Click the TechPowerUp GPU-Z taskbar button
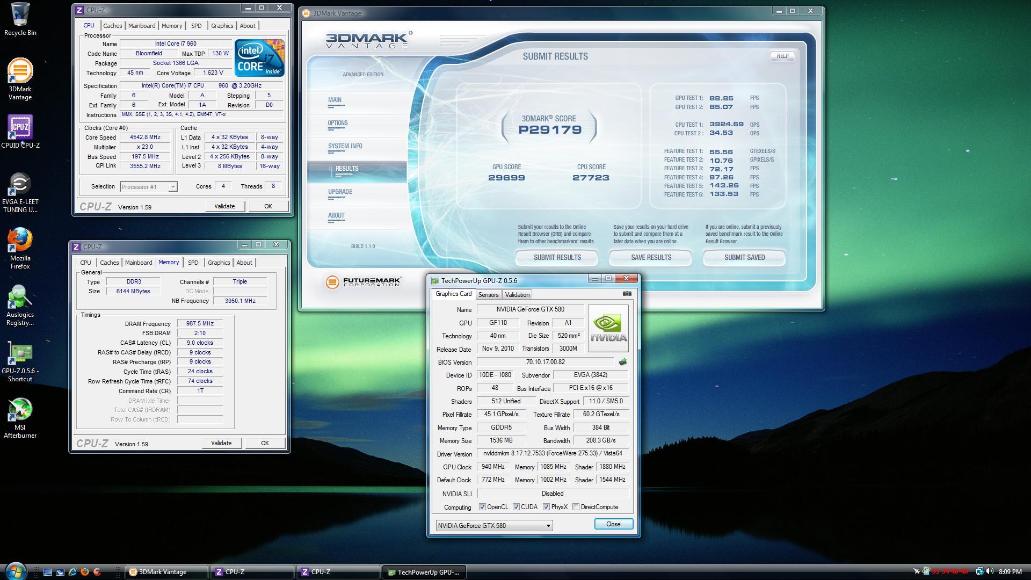Image resolution: width=1031 pixels, height=580 pixels. [424, 572]
